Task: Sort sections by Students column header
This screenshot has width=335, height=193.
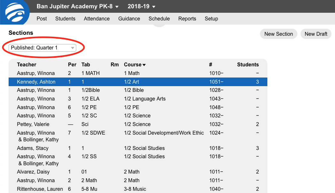Action: click(248, 64)
